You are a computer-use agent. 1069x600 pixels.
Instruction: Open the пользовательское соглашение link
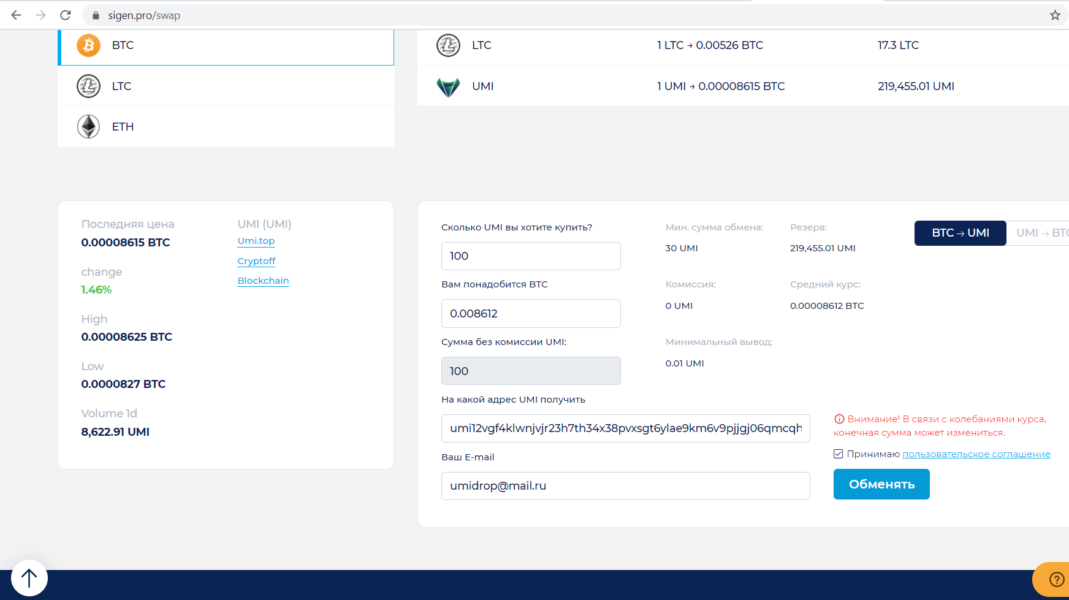976,454
